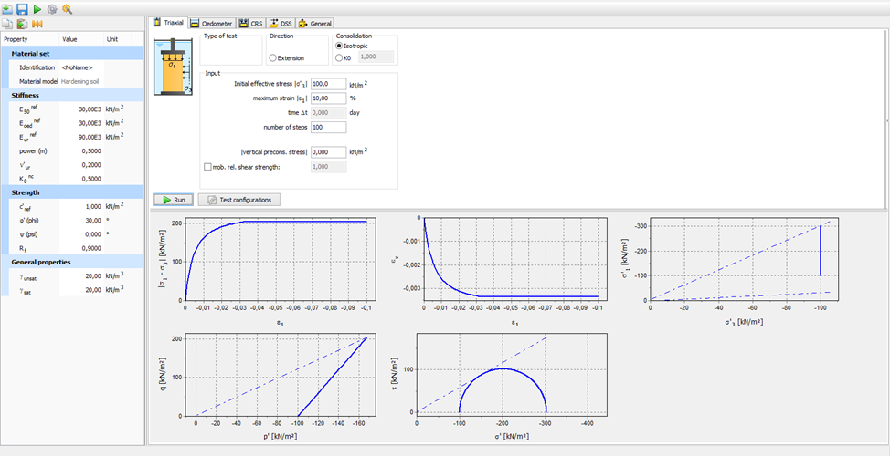Click the copy material icon

(7, 23)
